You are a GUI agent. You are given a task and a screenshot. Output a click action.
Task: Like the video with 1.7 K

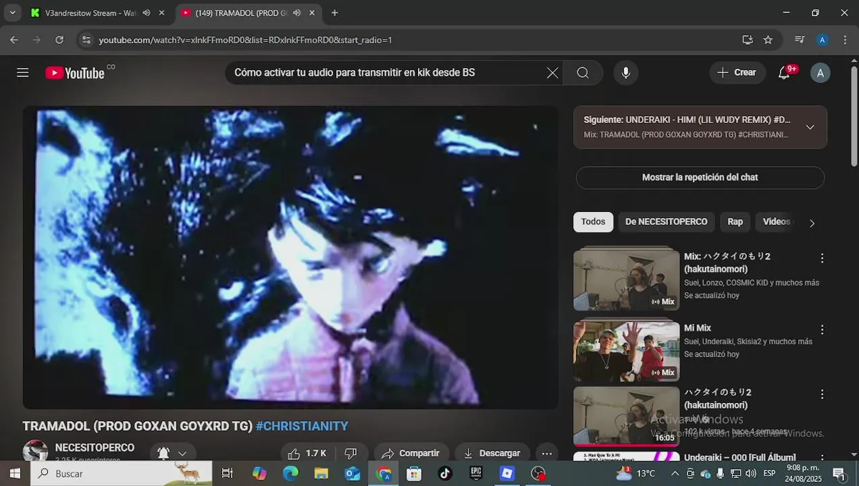(307, 453)
